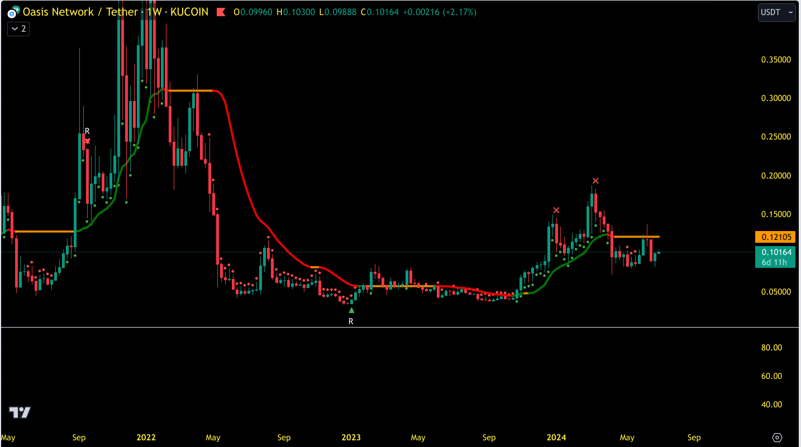Click the 0.25000 price axis label

click(x=776, y=137)
